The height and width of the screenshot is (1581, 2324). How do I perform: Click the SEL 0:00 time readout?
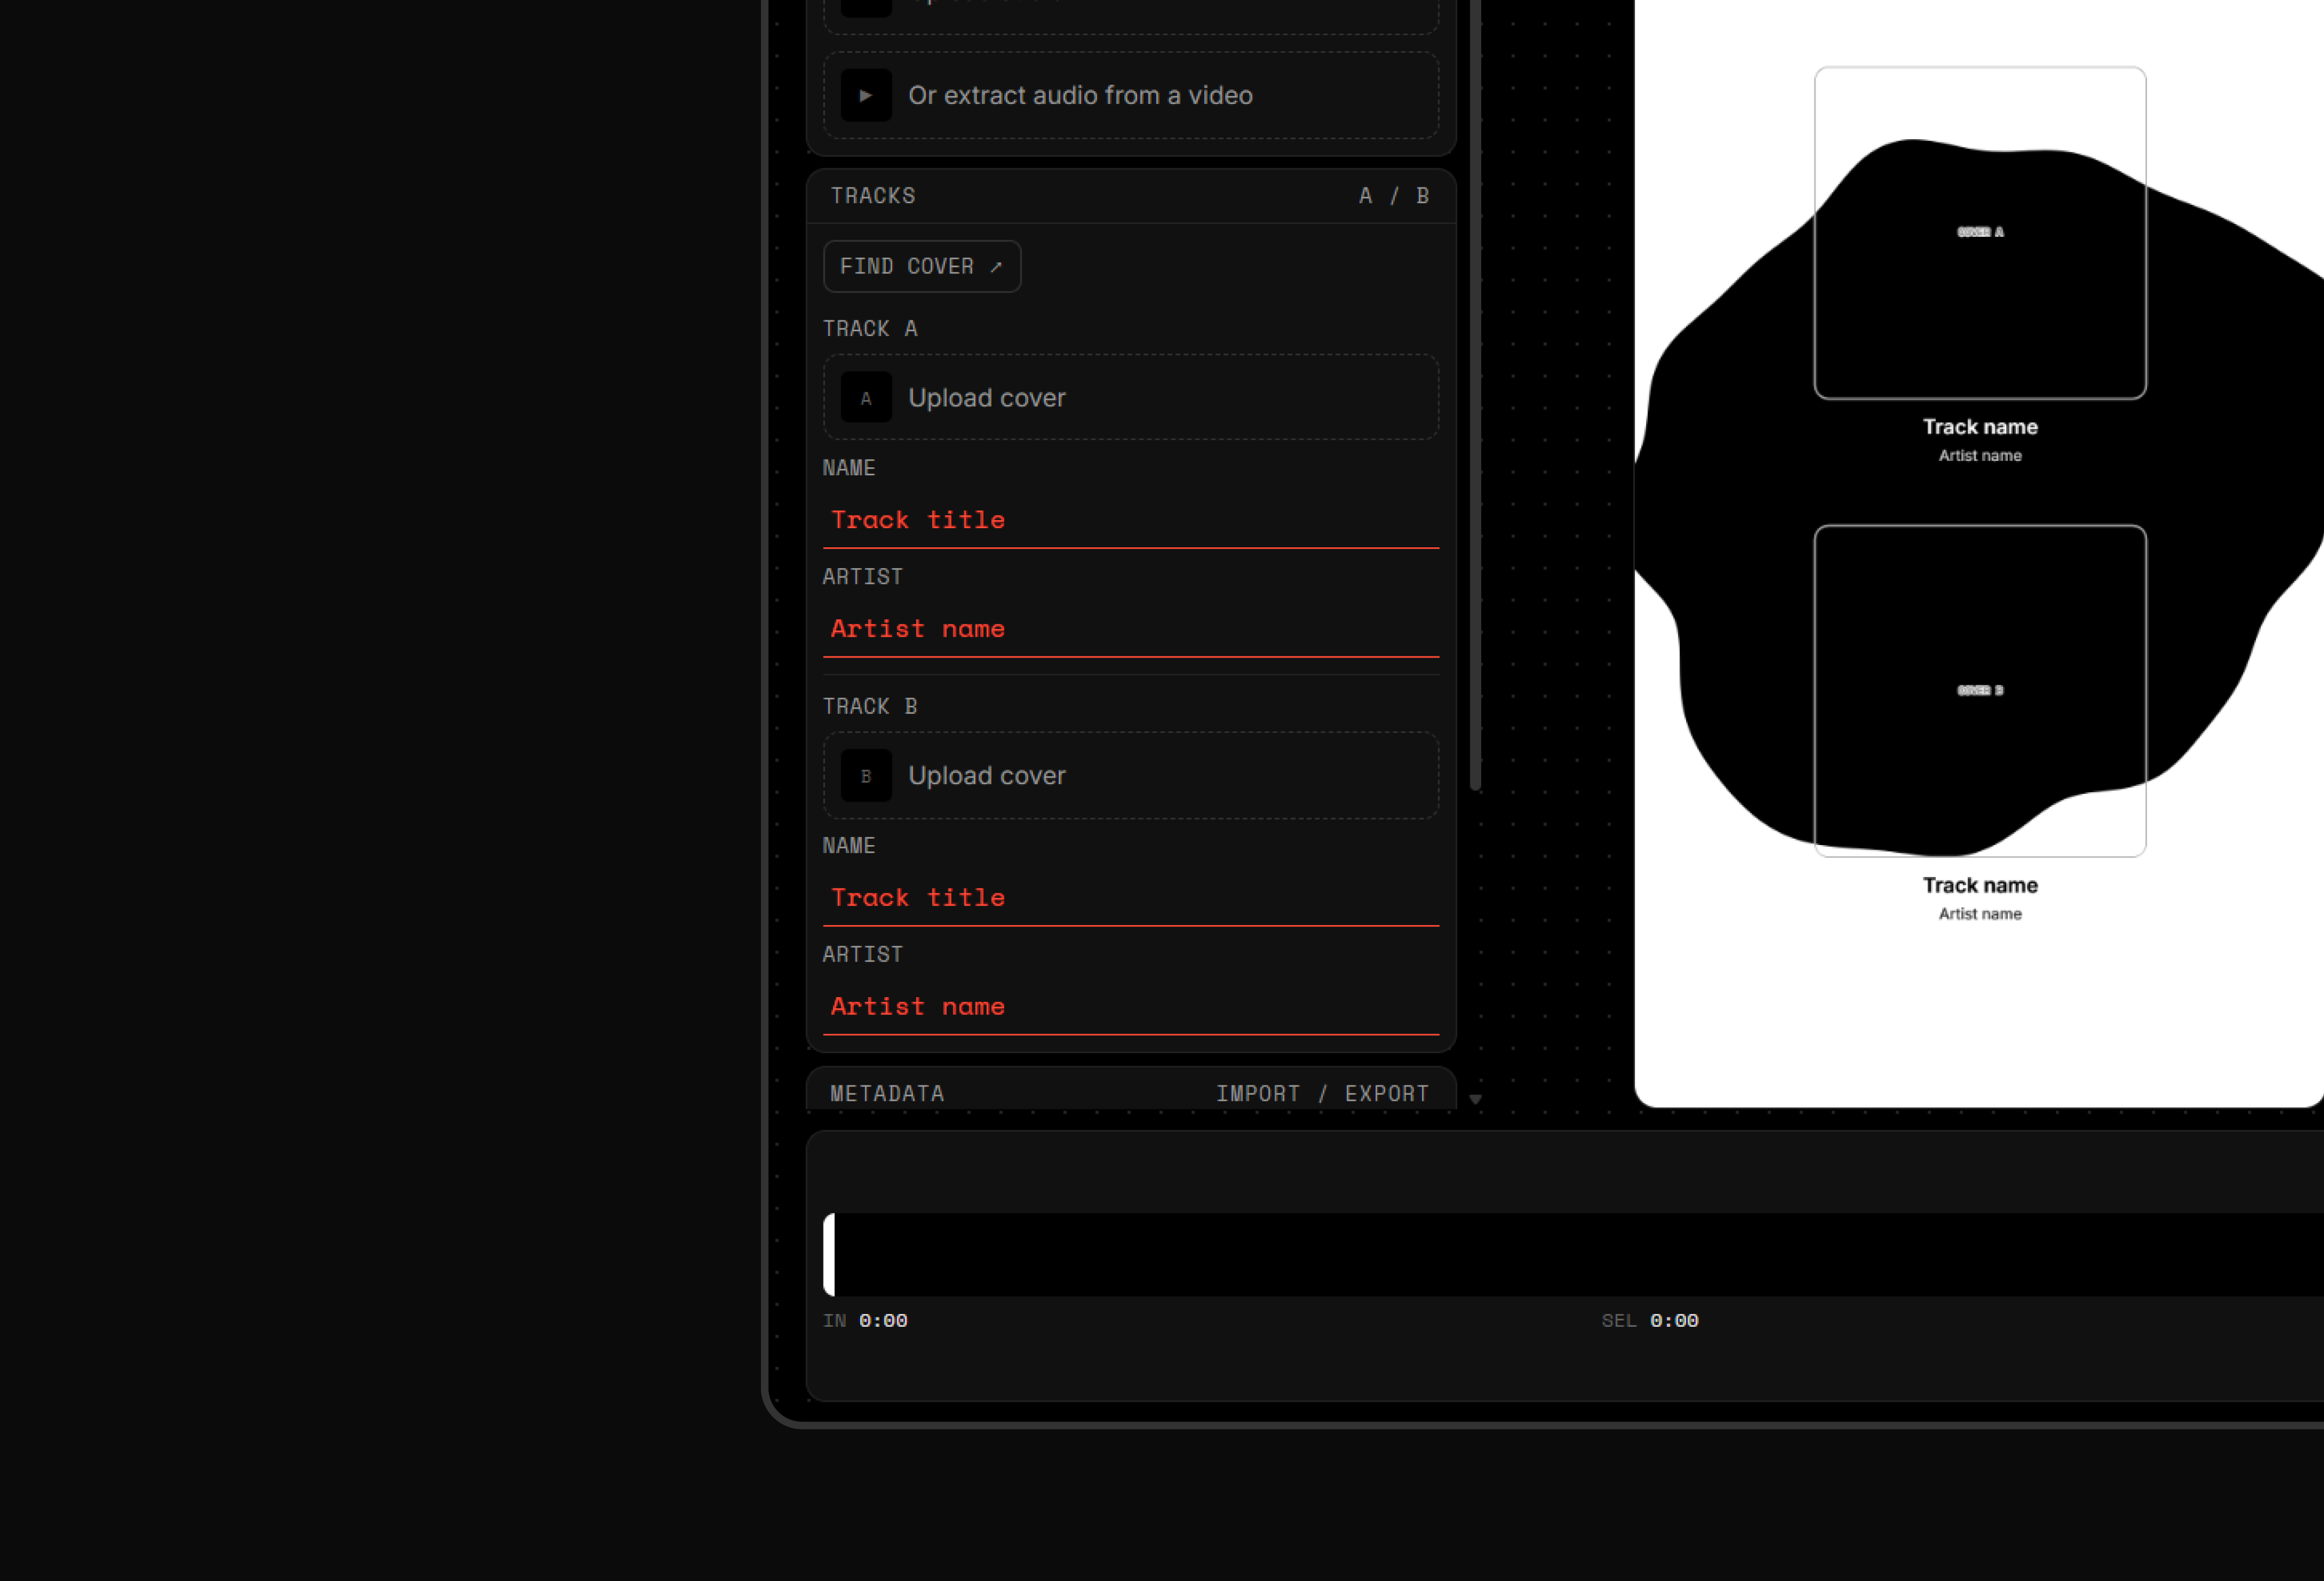[x=1650, y=1321]
